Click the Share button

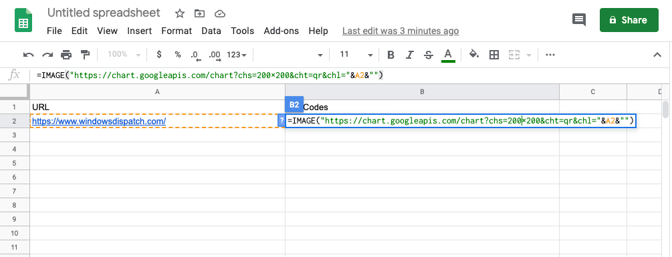click(x=629, y=19)
